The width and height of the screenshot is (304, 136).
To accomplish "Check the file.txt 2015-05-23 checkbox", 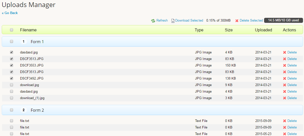I will click(x=12, y=134).
